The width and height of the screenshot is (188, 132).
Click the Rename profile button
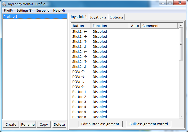pyautogui.click(x=28, y=124)
